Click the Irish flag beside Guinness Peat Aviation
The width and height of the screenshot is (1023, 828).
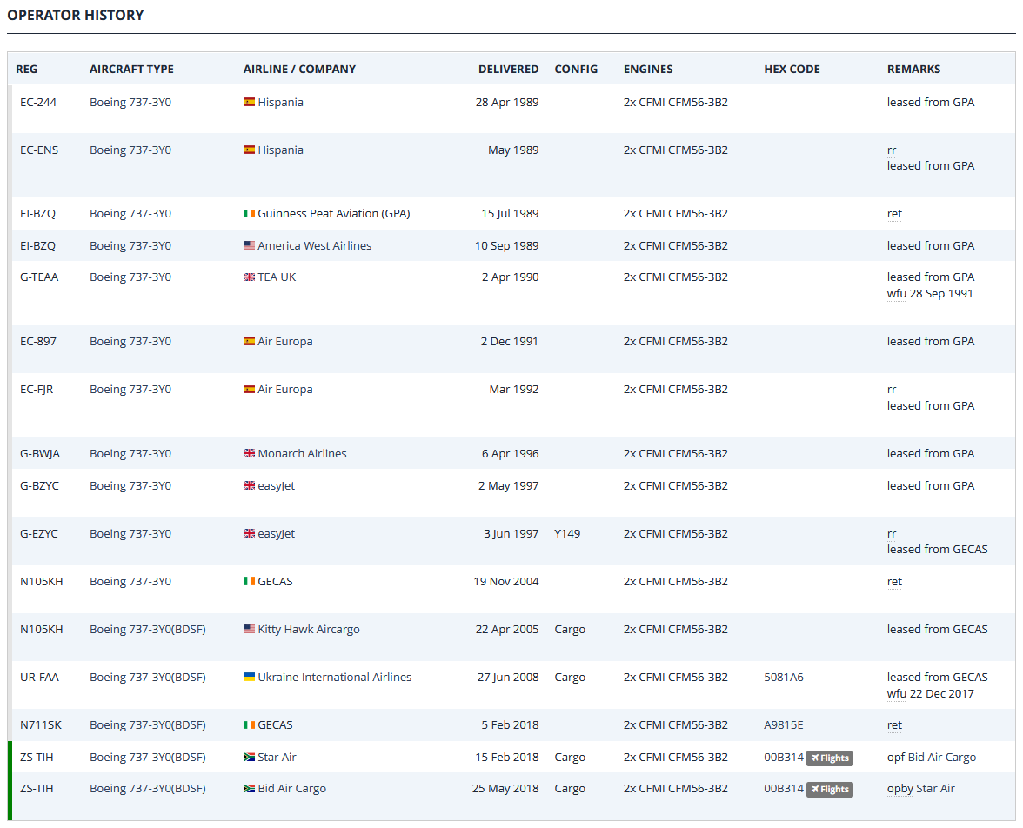click(x=249, y=213)
